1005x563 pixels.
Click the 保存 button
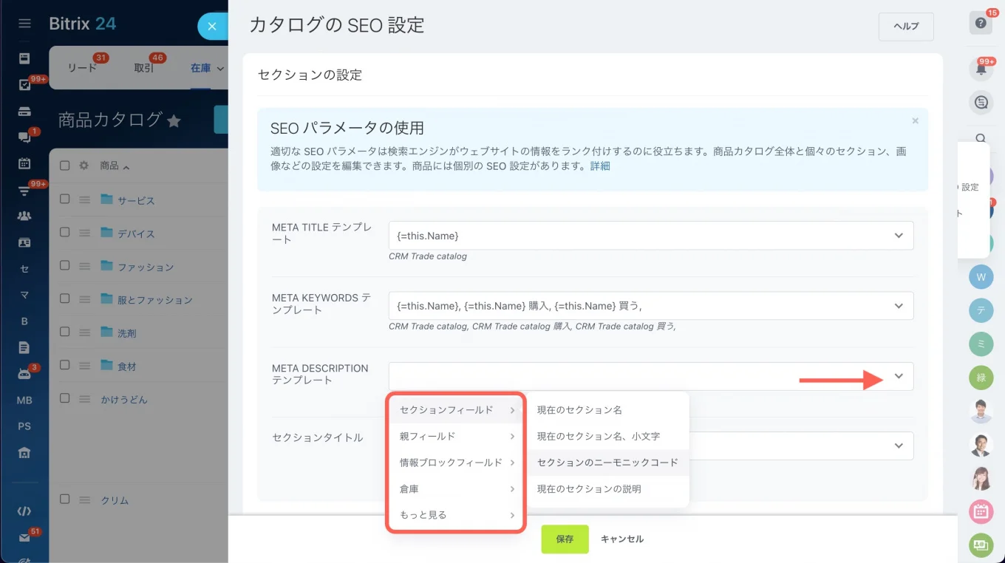565,539
